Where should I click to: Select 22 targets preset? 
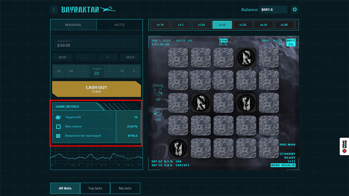pyautogui.click(x=59, y=71)
